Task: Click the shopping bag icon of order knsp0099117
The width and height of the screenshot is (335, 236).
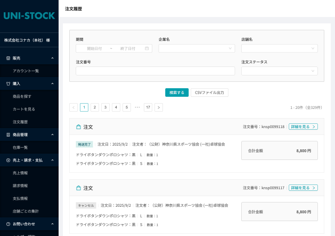Action: click(x=78, y=188)
